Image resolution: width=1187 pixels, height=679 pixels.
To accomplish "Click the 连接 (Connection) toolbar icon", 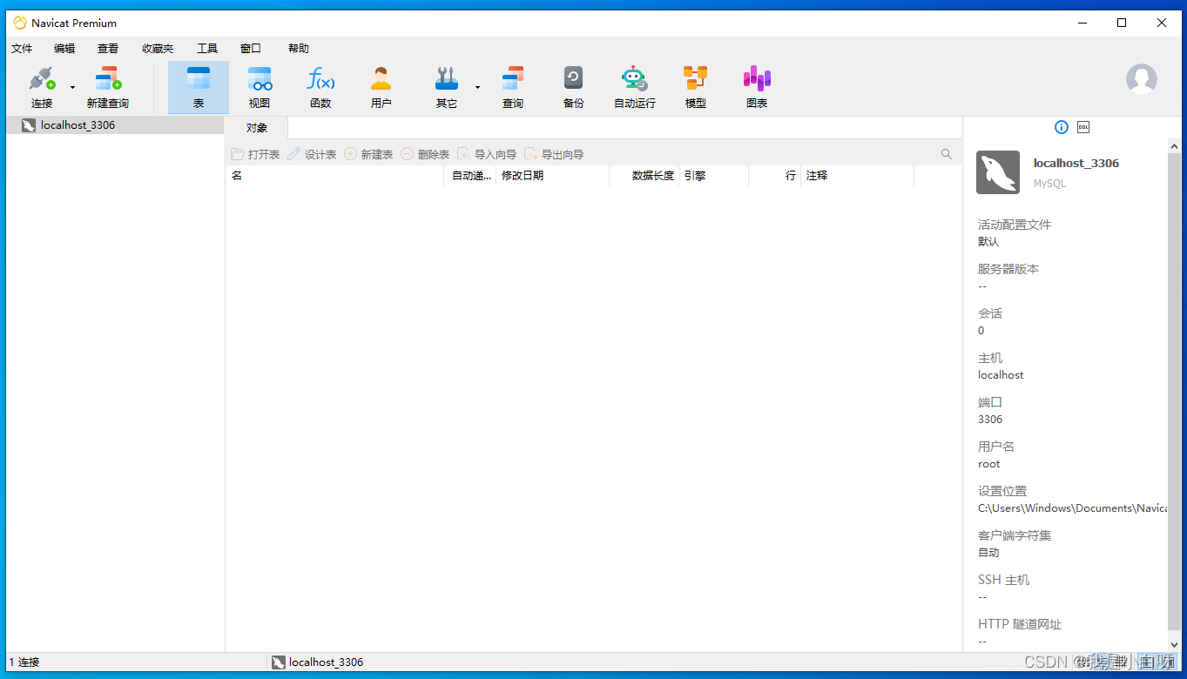I will pos(42,87).
